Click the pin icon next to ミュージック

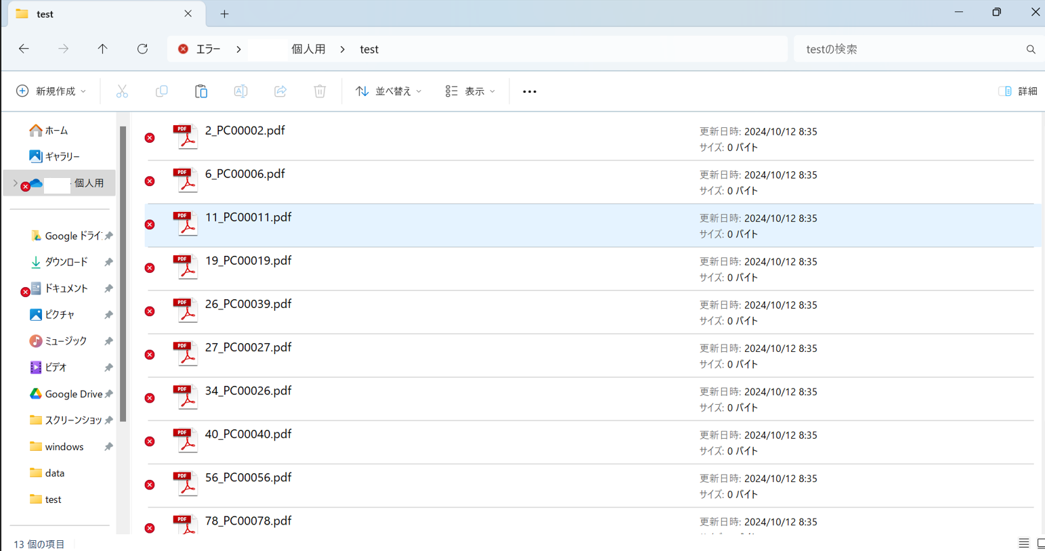pos(108,341)
